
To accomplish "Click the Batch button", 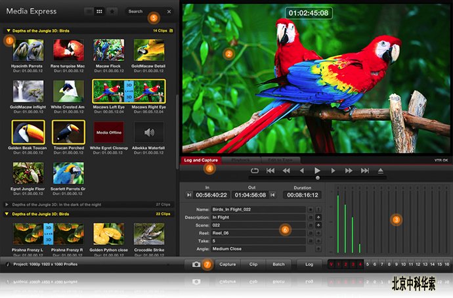I will [x=278, y=265].
